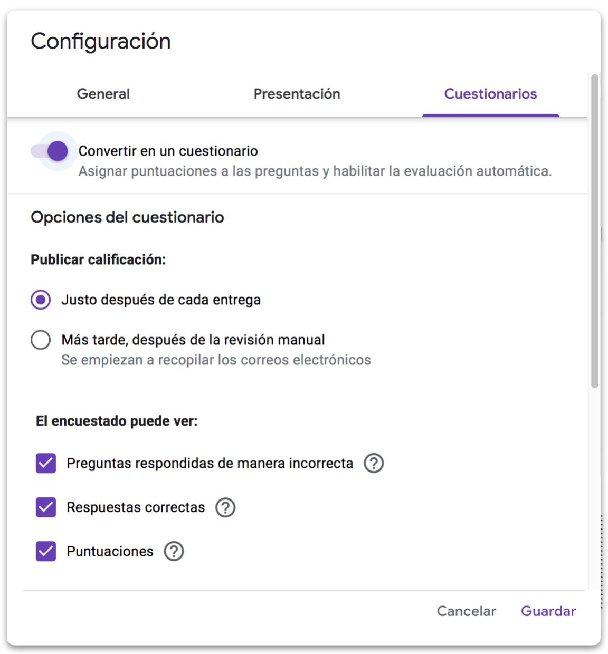Uncheck Respuestas correctas checkbox
Image resolution: width=608 pixels, height=654 pixels.
pos(46,507)
